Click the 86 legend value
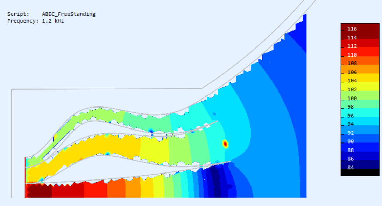Viewport: 382px width, 206px height. coord(351,159)
